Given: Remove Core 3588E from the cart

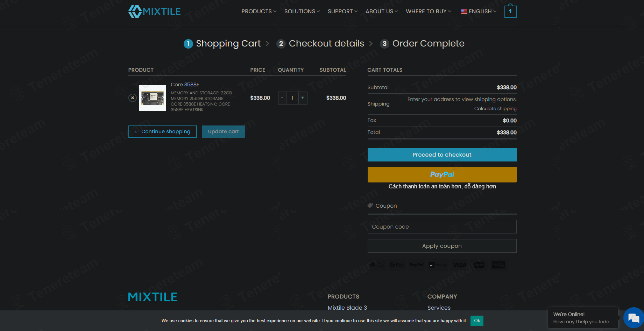Looking at the screenshot, I should point(132,98).
